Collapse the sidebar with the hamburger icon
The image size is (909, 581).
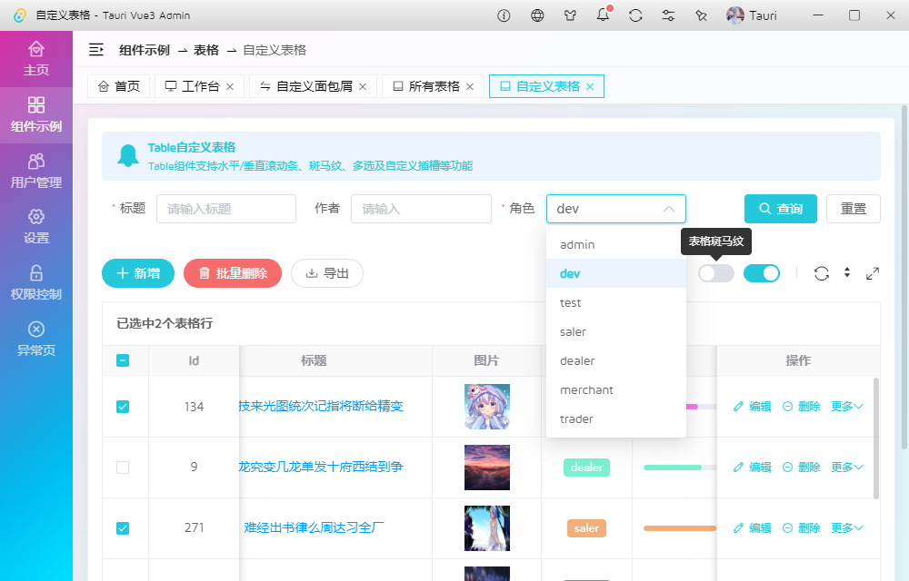(96, 51)
